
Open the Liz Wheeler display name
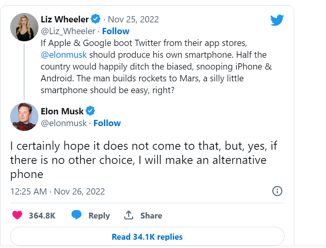pyautogui.click(x=65, y=19)
